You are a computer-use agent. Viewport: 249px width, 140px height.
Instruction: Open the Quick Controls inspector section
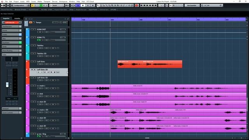[x=12, y=112]
